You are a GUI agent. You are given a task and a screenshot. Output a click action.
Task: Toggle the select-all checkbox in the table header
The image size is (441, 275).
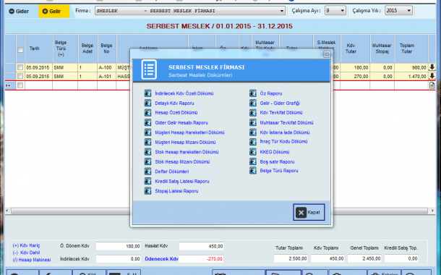click(20, 50)
